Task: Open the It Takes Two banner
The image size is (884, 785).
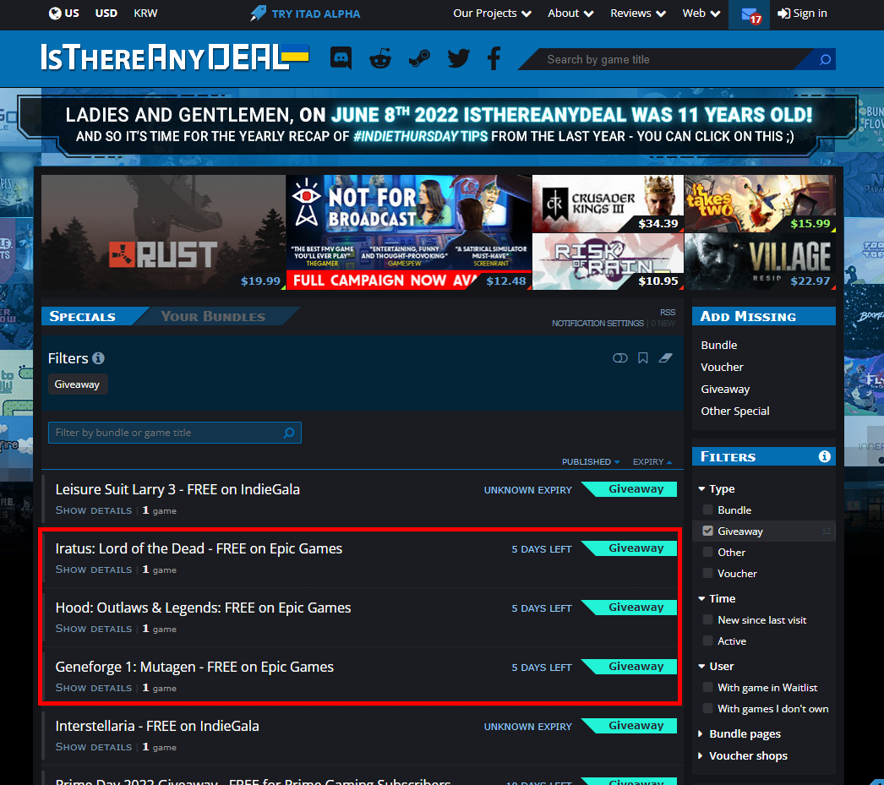Action: [760, 204]
